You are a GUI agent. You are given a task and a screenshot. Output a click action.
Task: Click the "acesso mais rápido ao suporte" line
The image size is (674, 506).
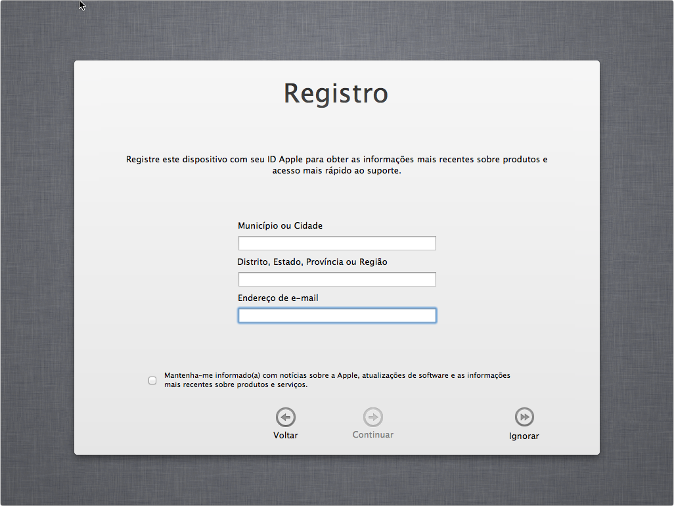[x=336, y=171]
